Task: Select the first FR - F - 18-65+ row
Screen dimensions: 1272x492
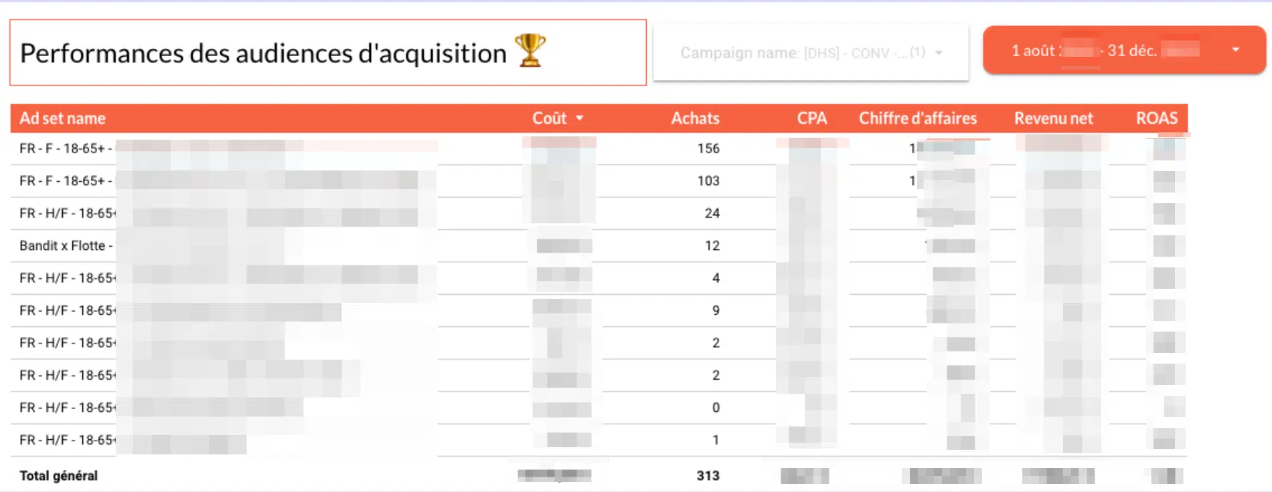Action: click(x=599, y=148)
